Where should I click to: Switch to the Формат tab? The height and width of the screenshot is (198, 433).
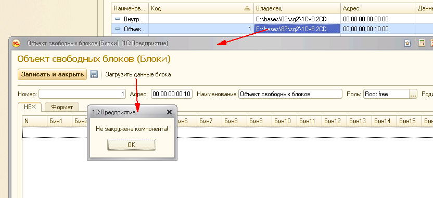tap(62, 107)
